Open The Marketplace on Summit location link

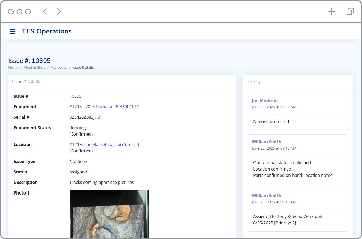[x=104, y=145]
